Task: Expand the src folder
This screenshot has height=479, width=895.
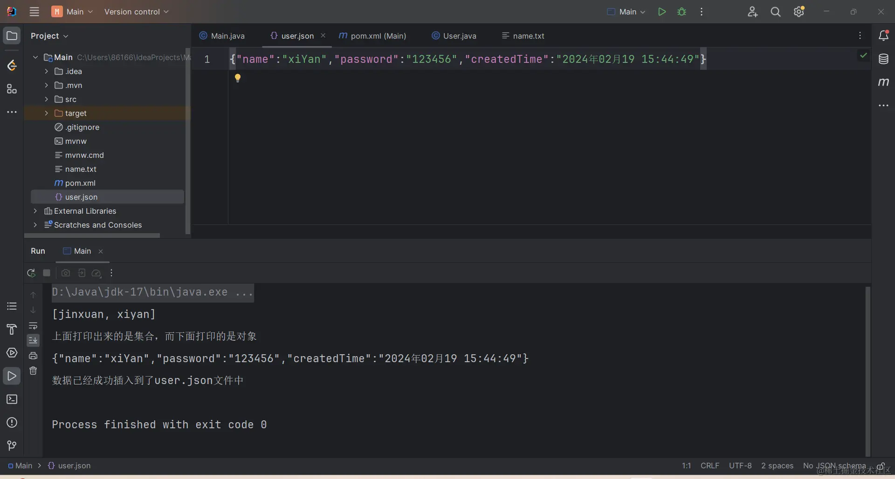Action: coord(46,99)
